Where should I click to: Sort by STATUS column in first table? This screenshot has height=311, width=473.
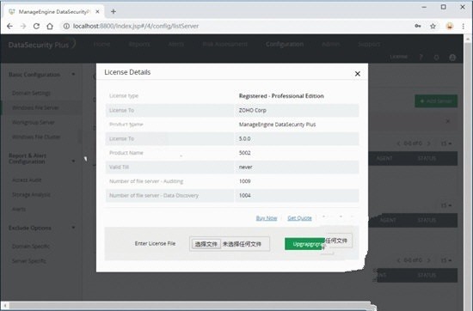tap(427, 158)
